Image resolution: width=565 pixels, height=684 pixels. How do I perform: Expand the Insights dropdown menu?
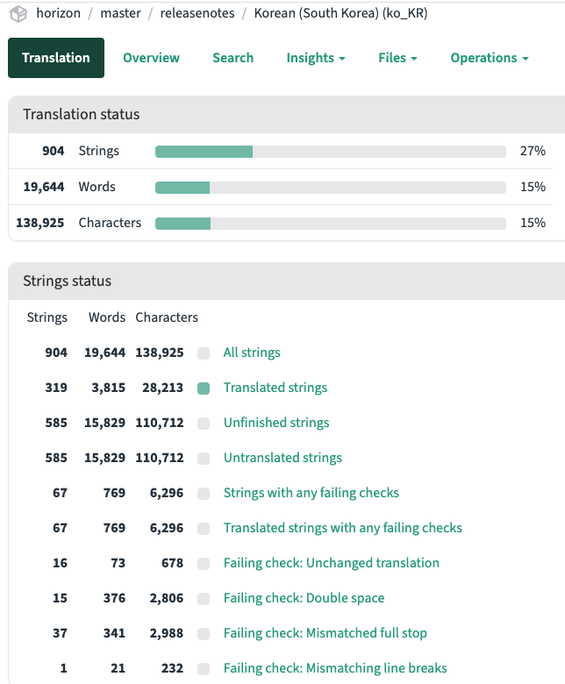tap(315, 58)
